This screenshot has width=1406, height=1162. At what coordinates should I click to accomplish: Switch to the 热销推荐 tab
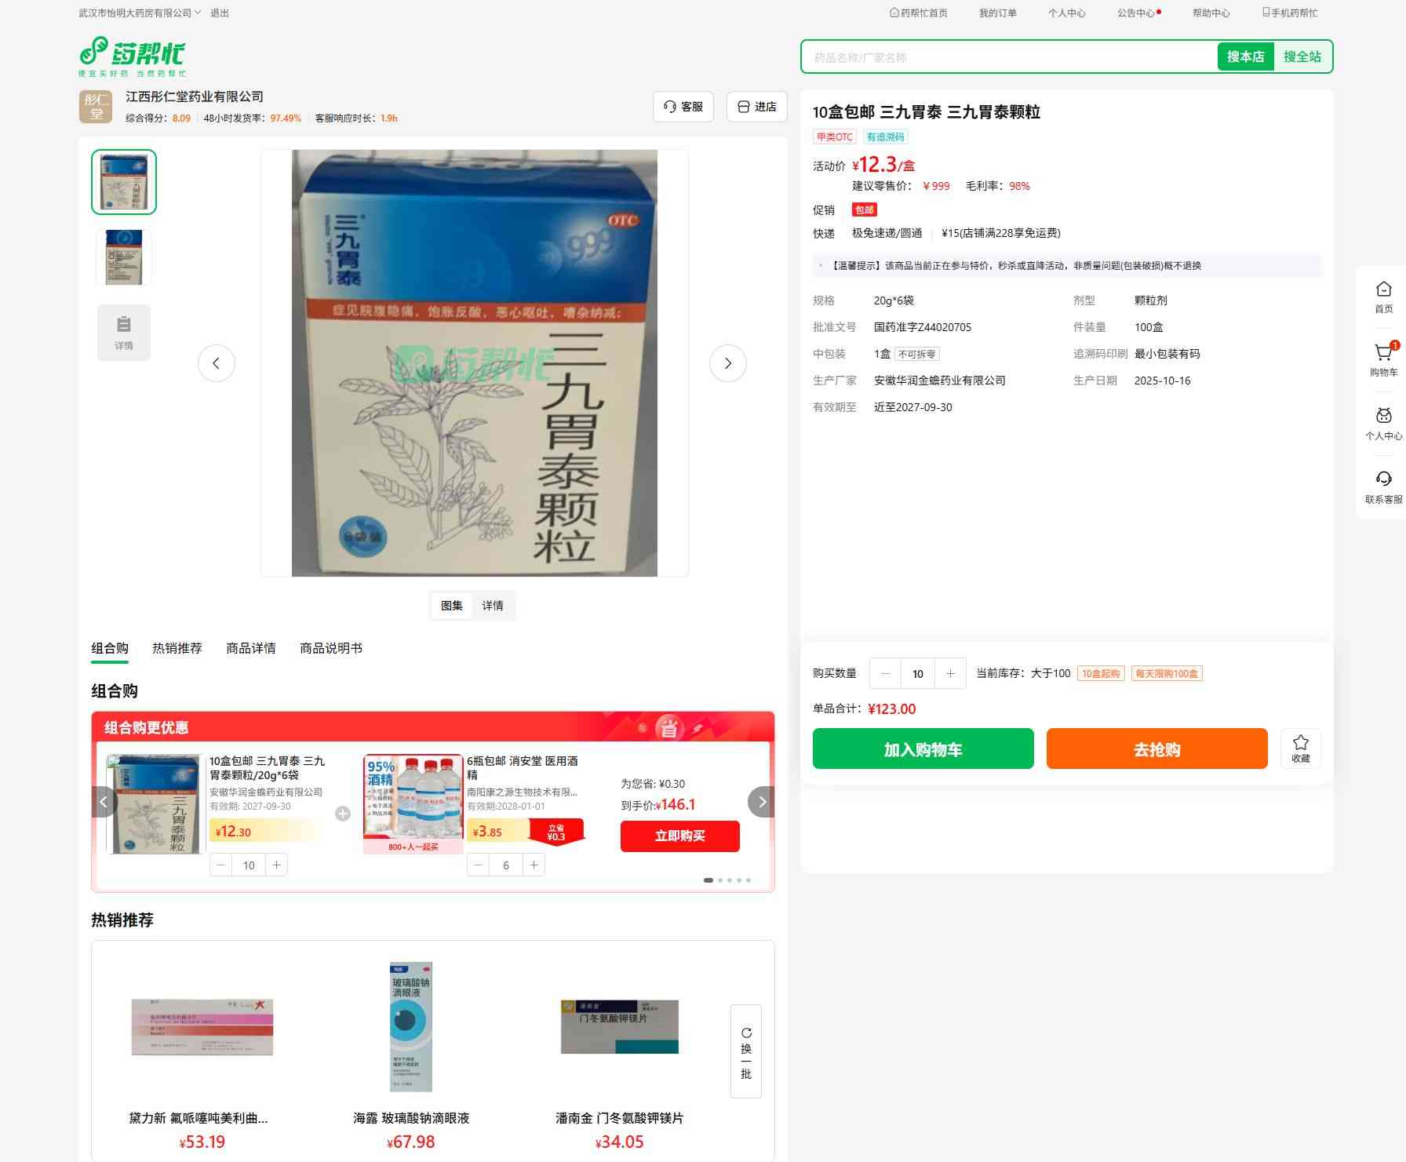click(177, 648)
